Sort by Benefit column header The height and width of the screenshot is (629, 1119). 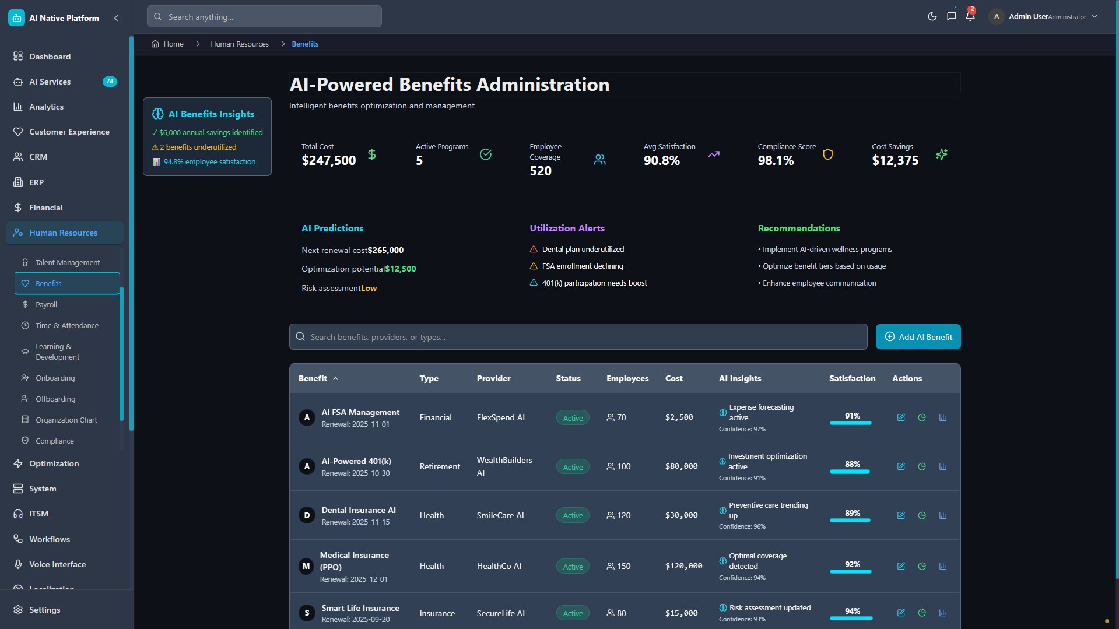tap(318, 379)
